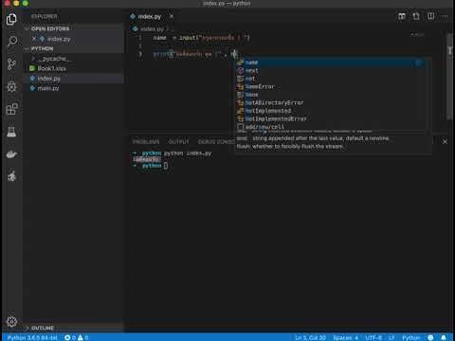Screen dimensions: 455x341
Task: Click the print statement on line 3
Action: (195, 54)
